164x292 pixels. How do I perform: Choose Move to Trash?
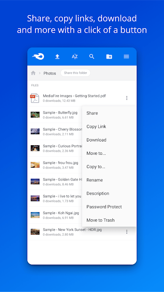pyautogui.click(x=101, y=220)
